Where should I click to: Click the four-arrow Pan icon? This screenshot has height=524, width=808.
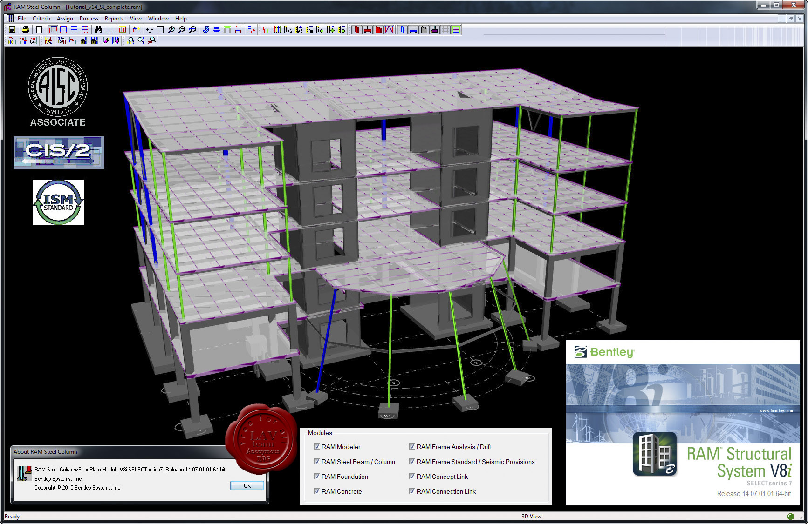(150, 29)
